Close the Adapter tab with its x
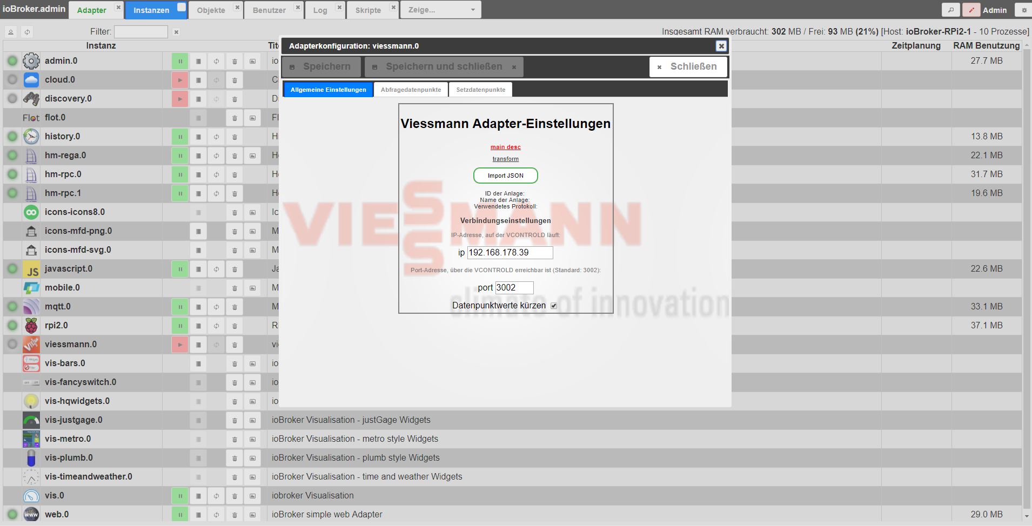Image resolution: width=1032 pixels, height=526 pixels. point(118,7)
